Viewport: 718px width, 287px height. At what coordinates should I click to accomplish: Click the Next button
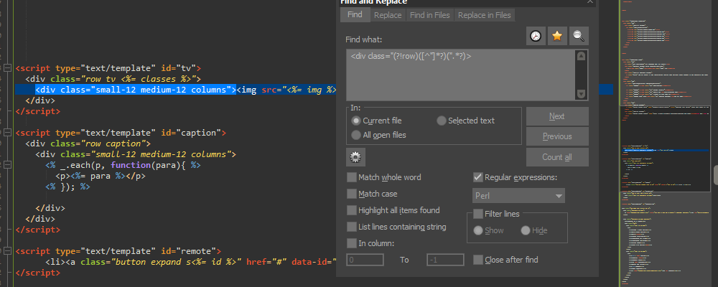pos(557,116)
